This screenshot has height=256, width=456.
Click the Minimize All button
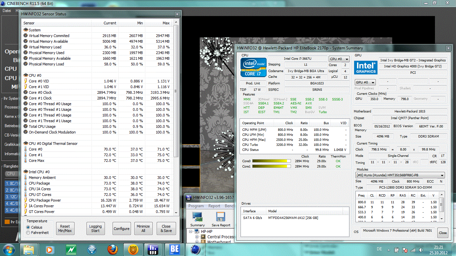[143, 228]
